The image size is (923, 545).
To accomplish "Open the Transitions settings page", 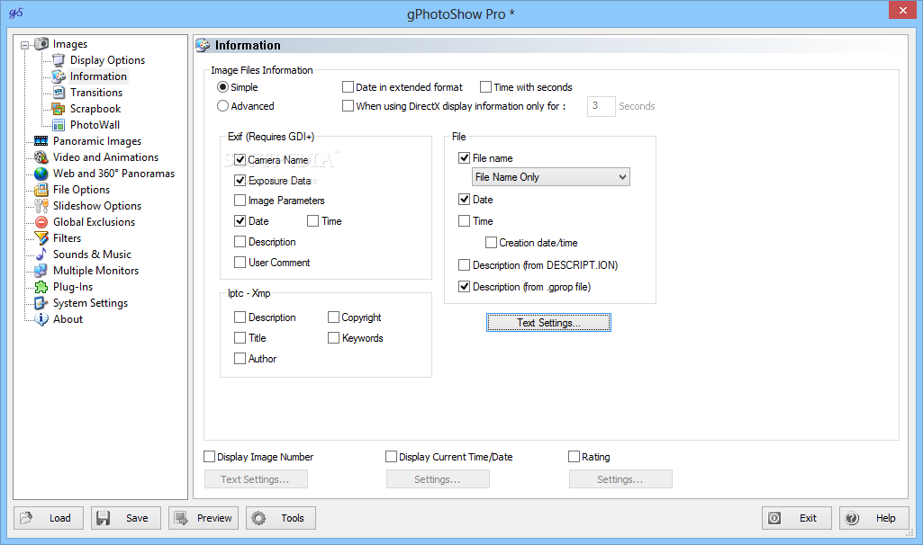I will (x=96, y=93).
